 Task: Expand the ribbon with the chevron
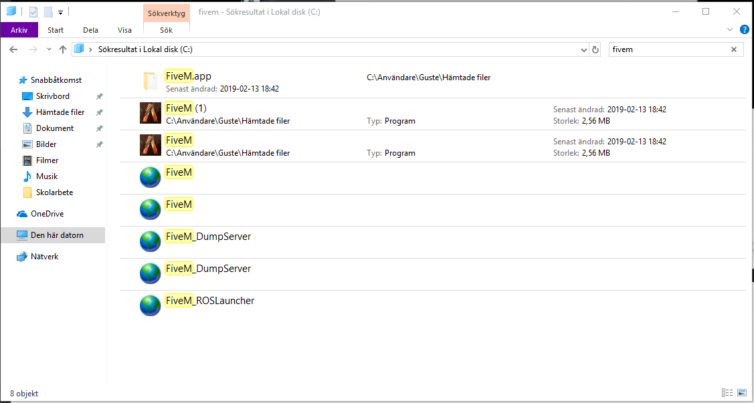point(730,30)
